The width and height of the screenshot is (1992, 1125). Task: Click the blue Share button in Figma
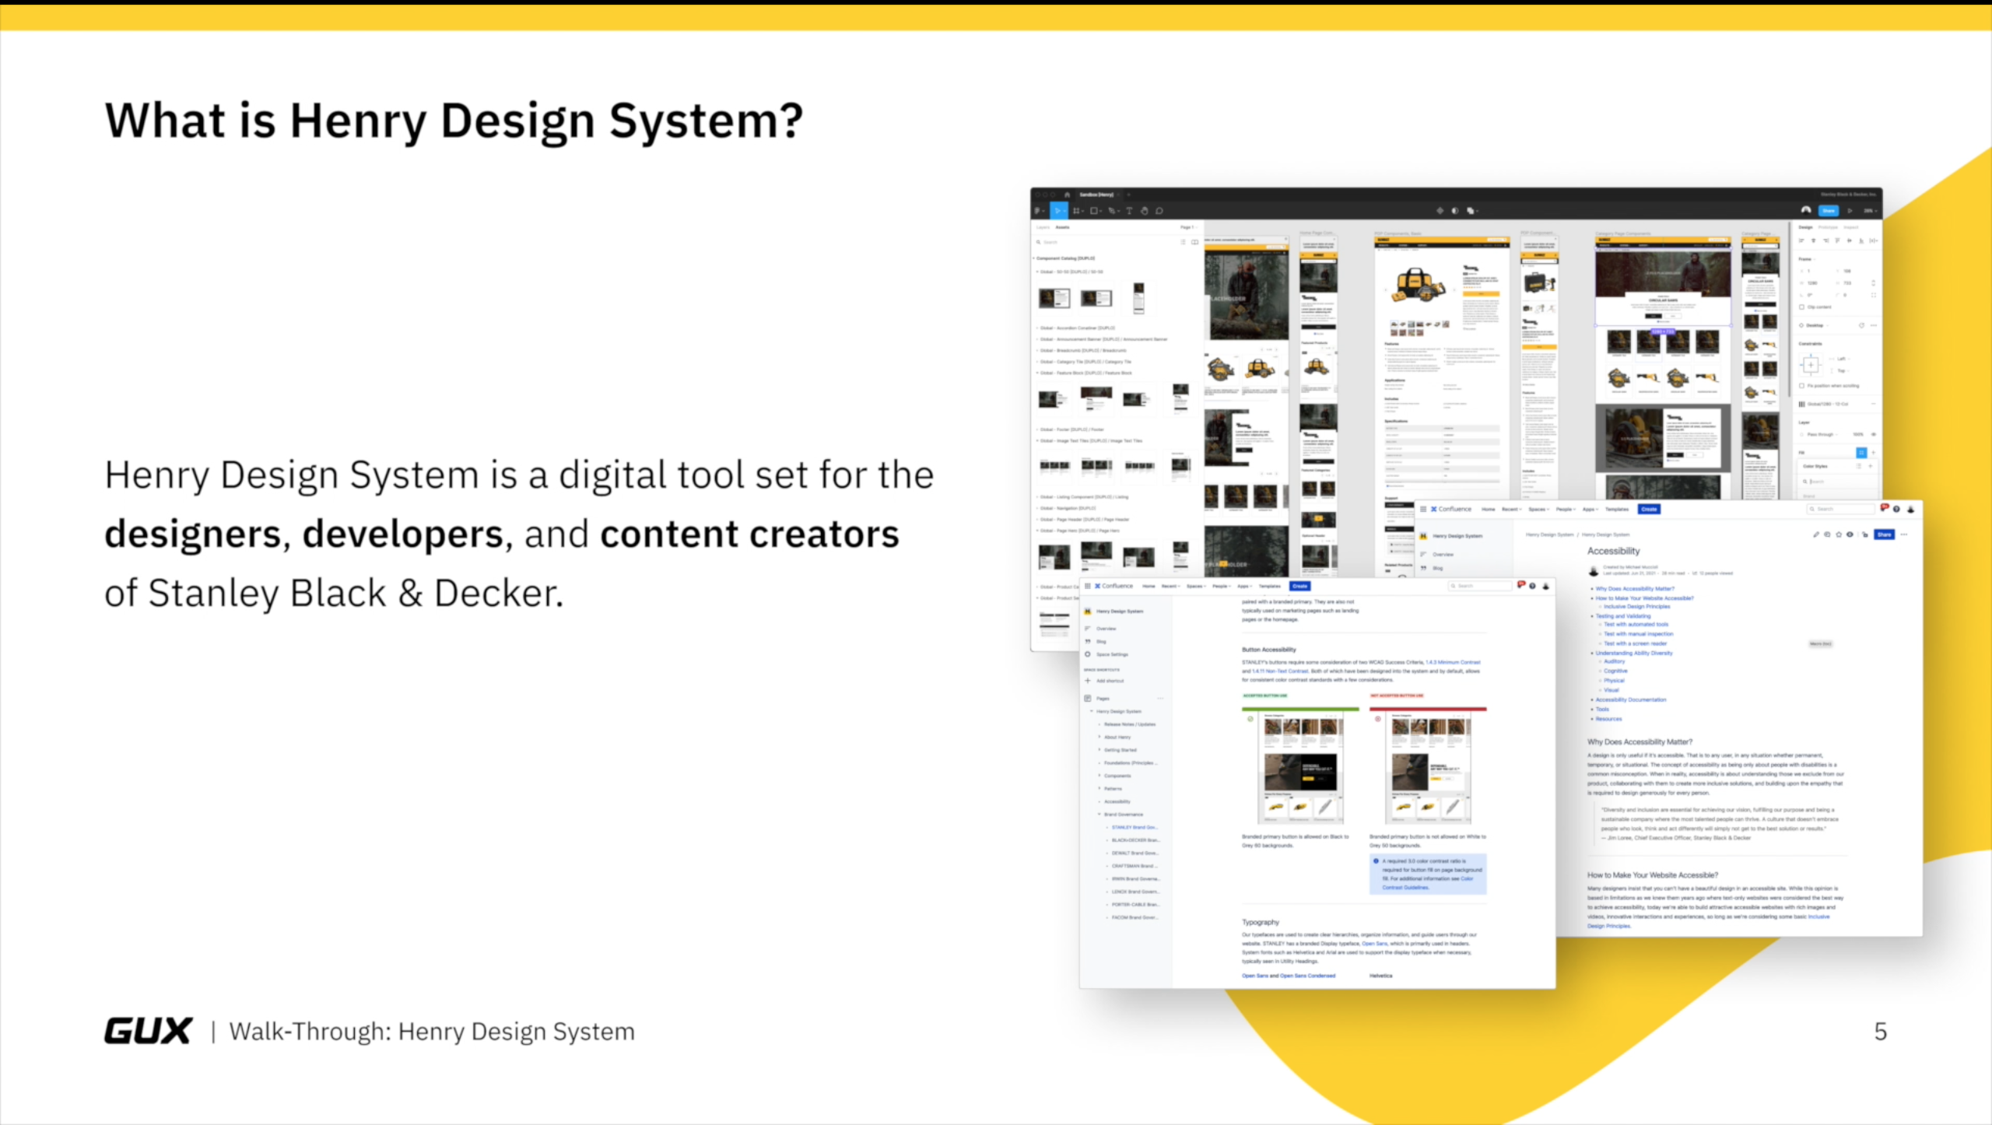tap(1828, 211)
